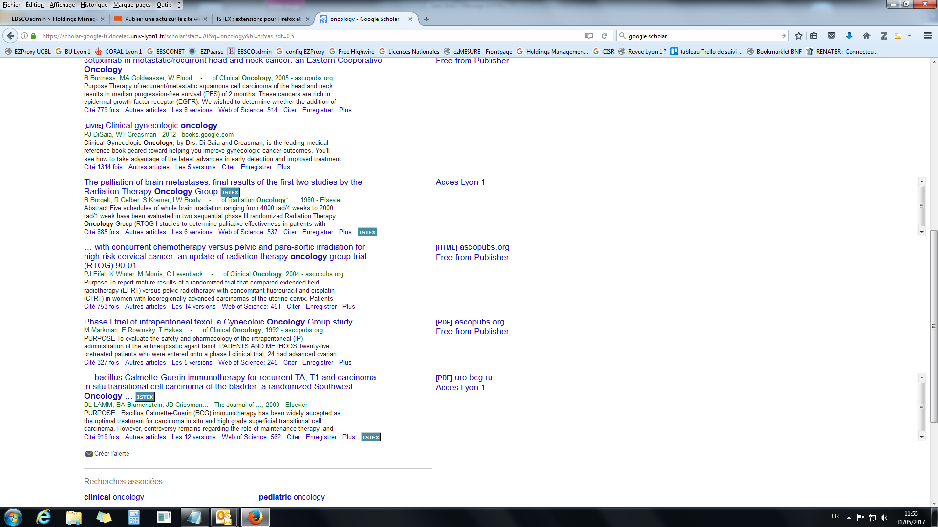The height and width of the screenshot is (527, 938).
Task: Click the main page vertical scrollbar
Action: click(x=934, y=326)
